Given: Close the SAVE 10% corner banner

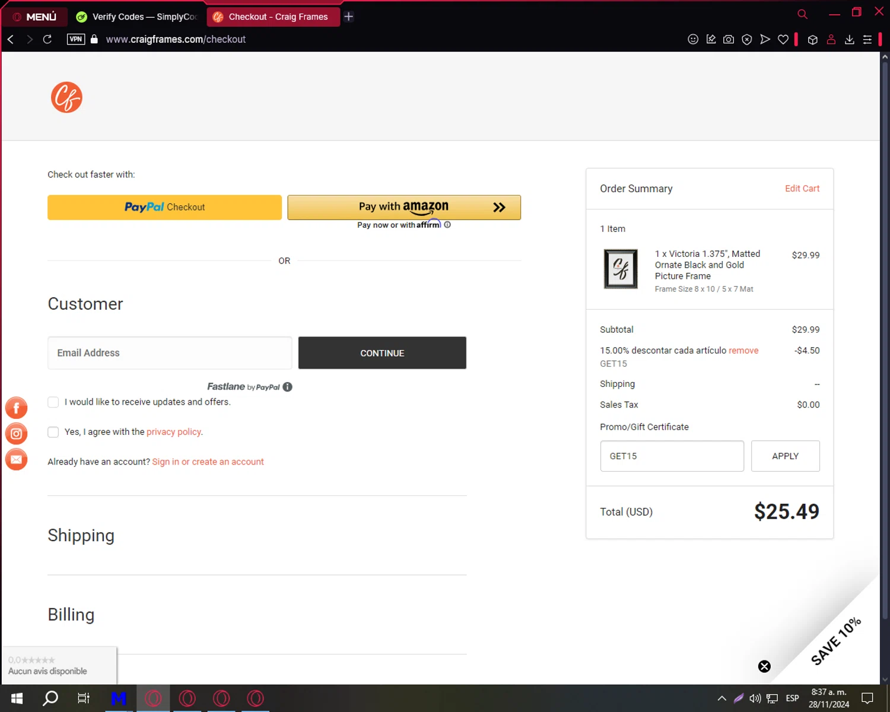Looking at the screenshot, I should pos(764,666).
